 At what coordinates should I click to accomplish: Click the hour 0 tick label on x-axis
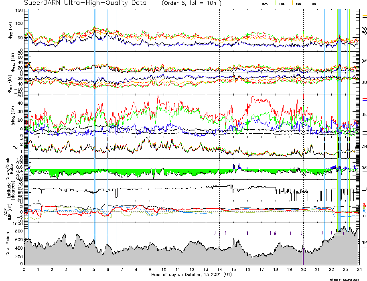24,270
